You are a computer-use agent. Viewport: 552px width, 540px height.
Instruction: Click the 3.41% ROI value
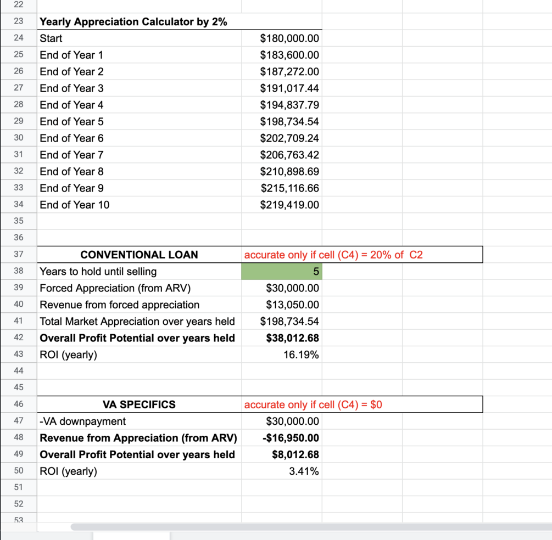pyautogui.click(x=282, y=471)
